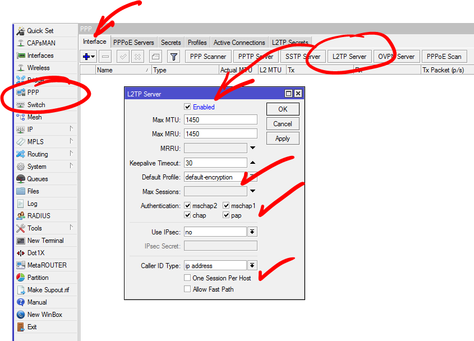This screenshot has height=341, width=474.
Task: Open the Caller ID Type dropdown
Action: click(252, 266)
